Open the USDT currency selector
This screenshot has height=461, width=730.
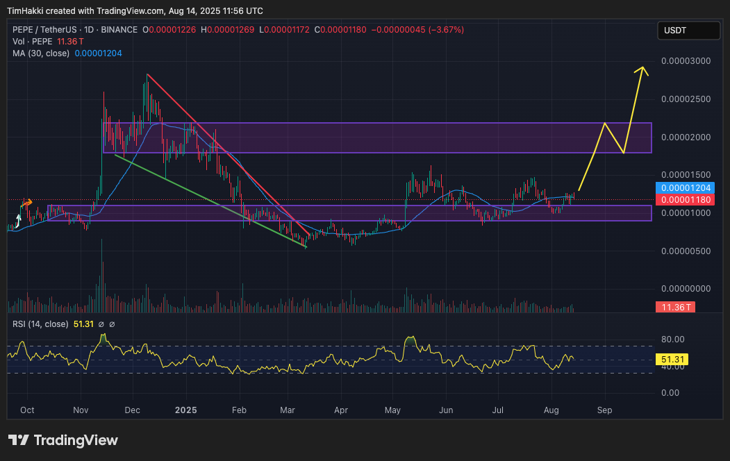[689, 31]
